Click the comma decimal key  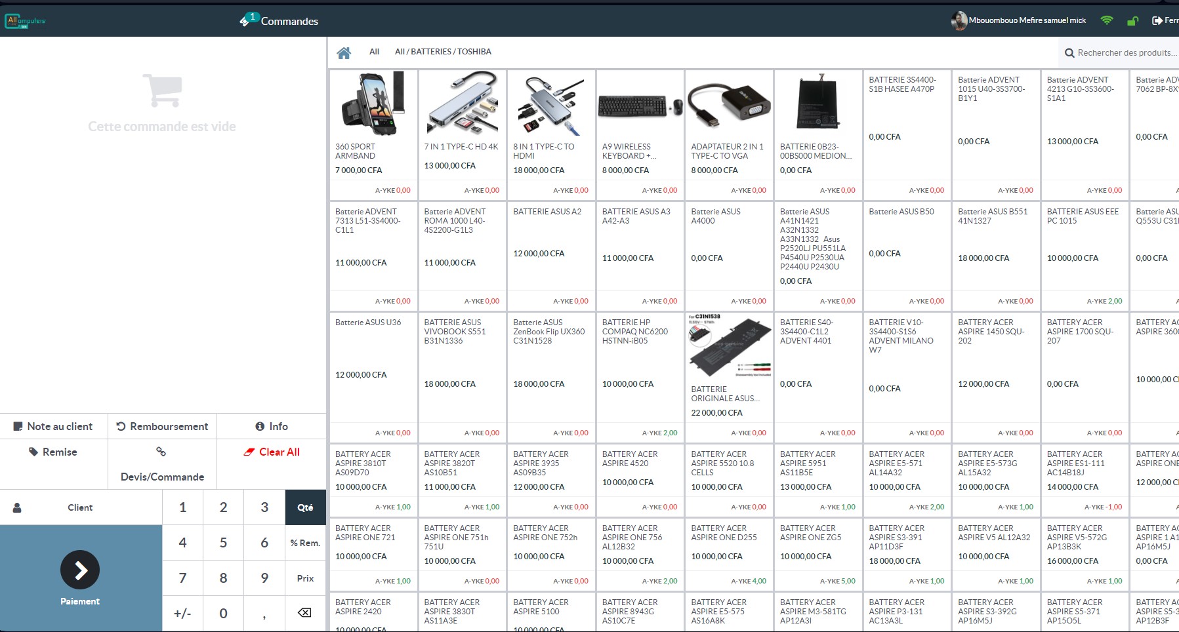tap(264, 613)
